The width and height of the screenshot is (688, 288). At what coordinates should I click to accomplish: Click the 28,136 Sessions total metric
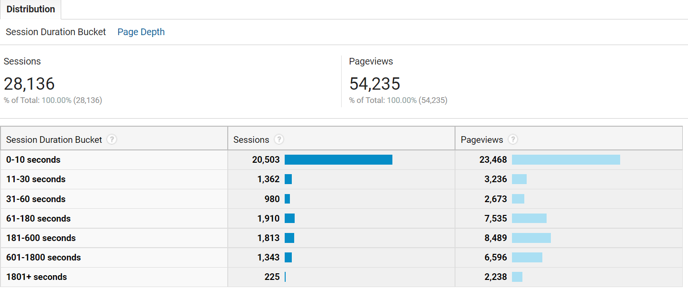29,84
